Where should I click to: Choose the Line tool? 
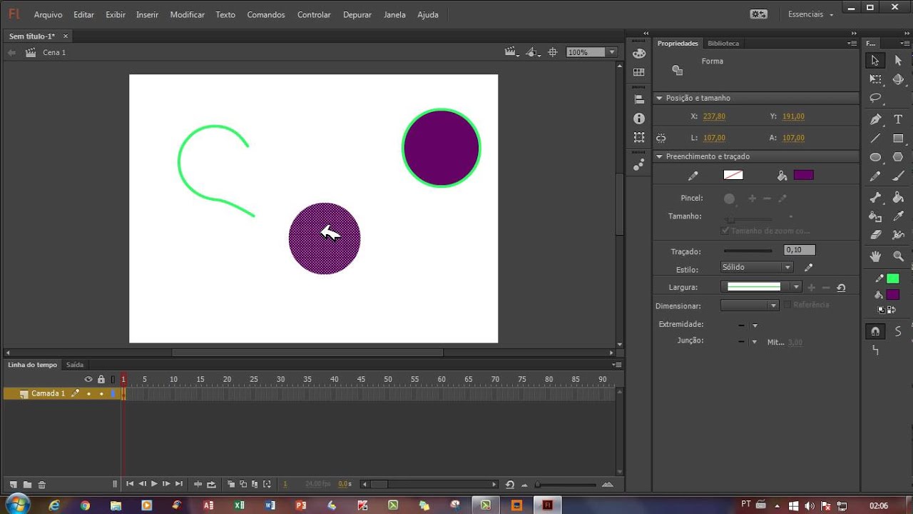875,138
